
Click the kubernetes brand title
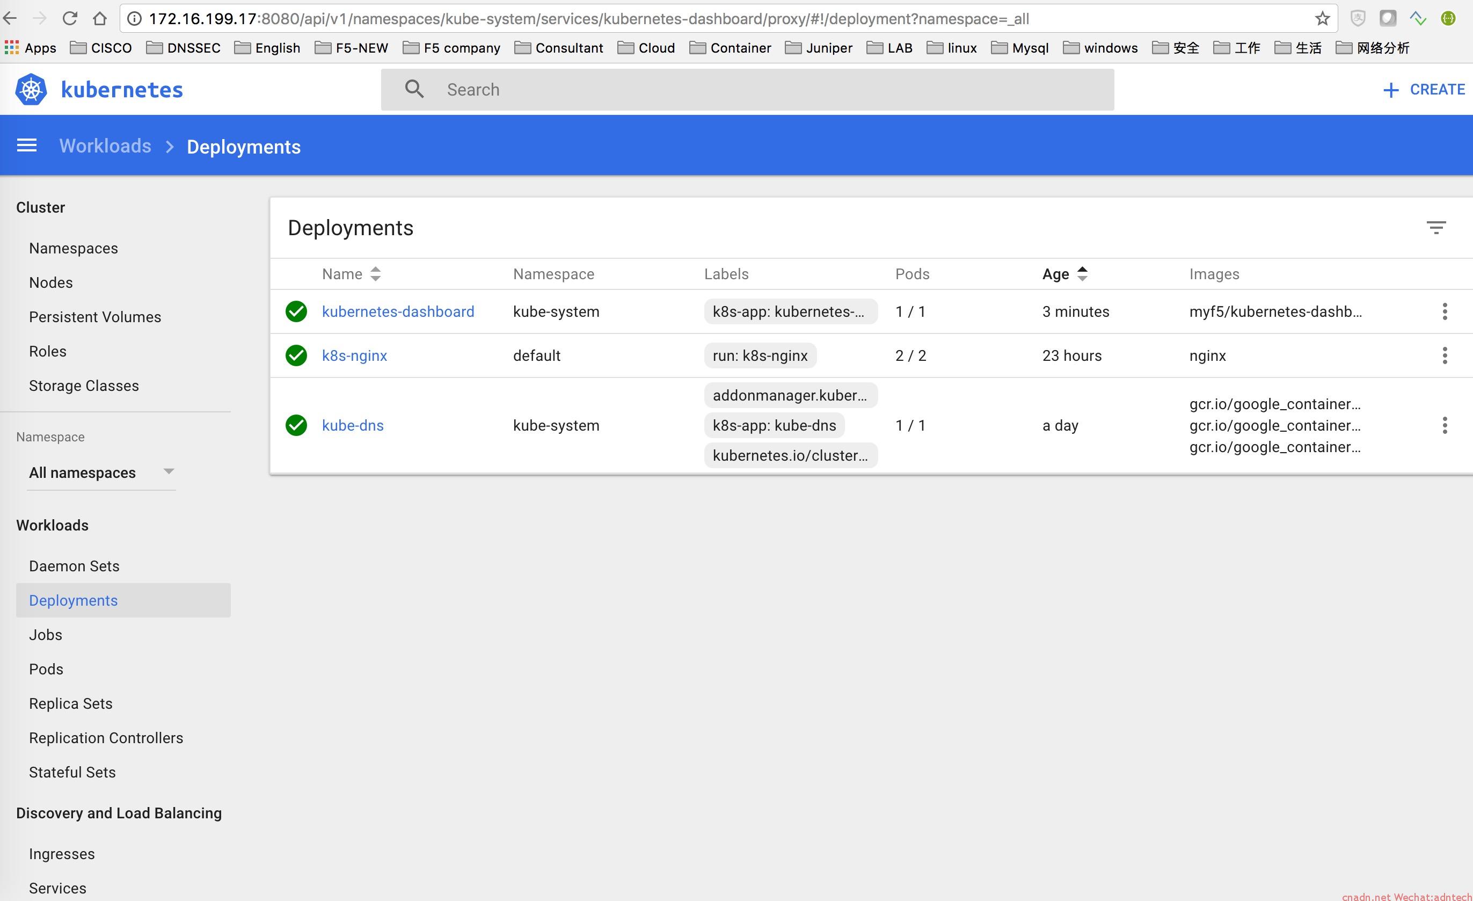tap(122, 90)
